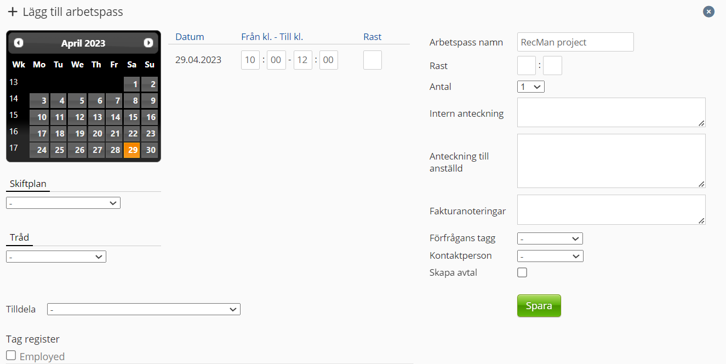Go to previous month in calendar
This screenshot has width=726, height=364.
tap(19, 43)
